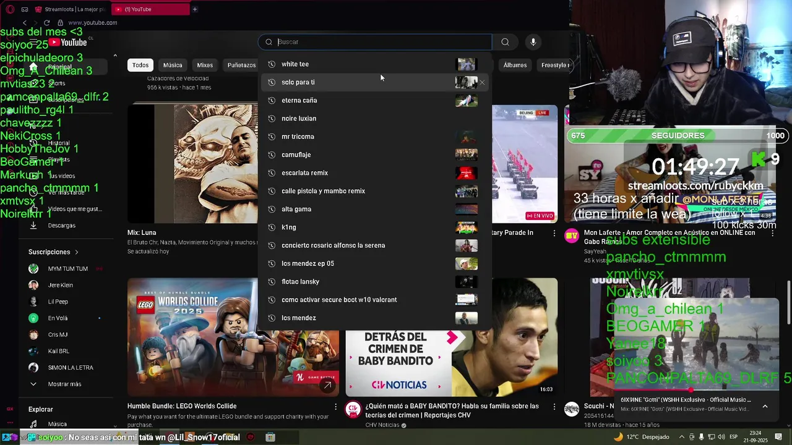Open a new browser tab

(195, 9)
